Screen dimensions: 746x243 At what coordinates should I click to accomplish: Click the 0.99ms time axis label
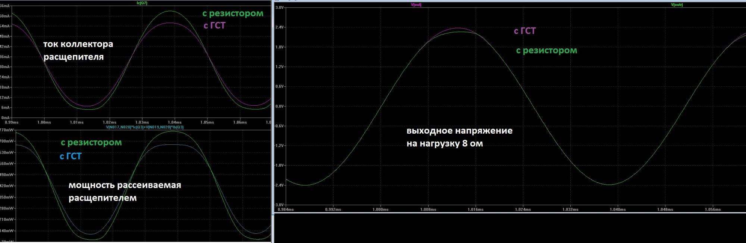(12, 122)
